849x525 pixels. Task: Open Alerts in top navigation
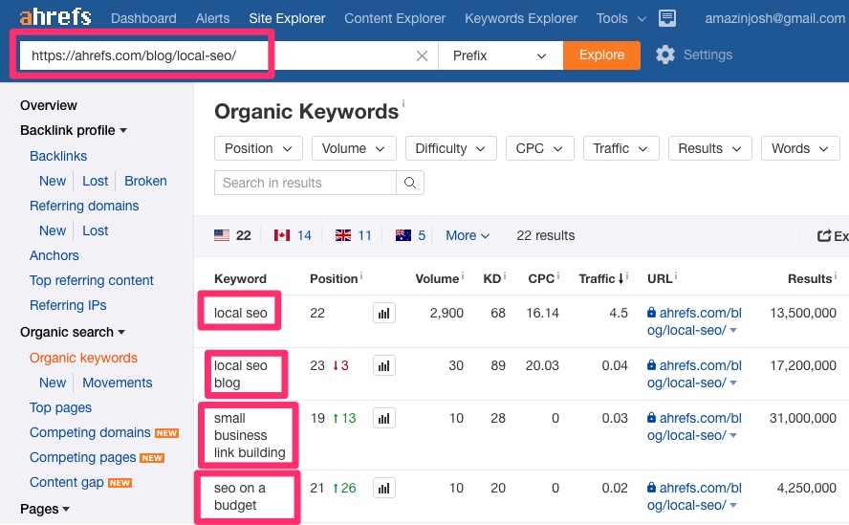click(212, 18)
